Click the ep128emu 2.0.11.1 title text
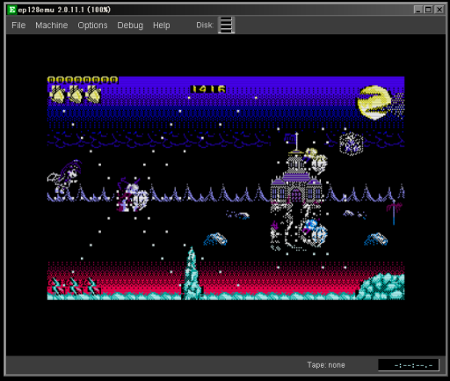Viewport: 450px width, 381px height. [64, 10]
